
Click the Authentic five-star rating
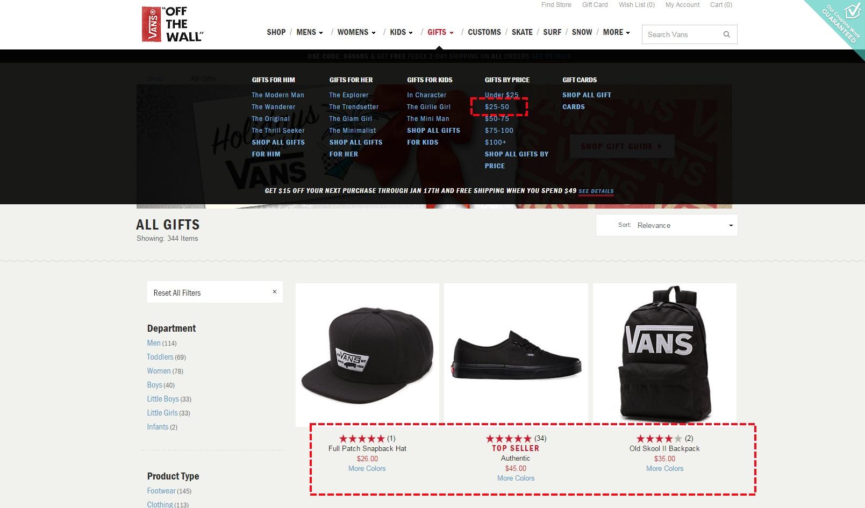[x=509, y=439]
